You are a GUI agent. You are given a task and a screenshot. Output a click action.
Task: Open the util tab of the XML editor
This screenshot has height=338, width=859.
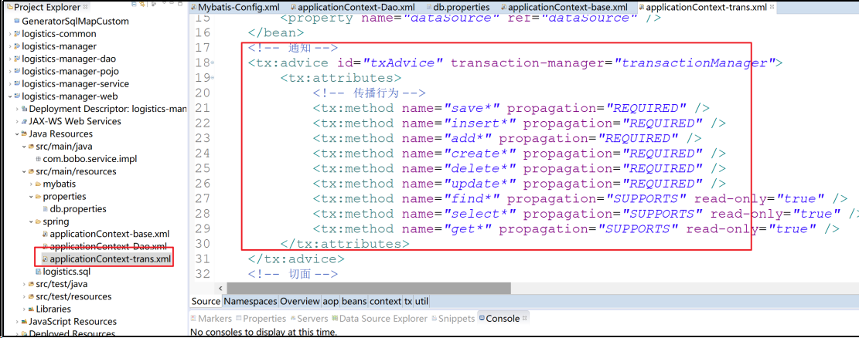421,302
